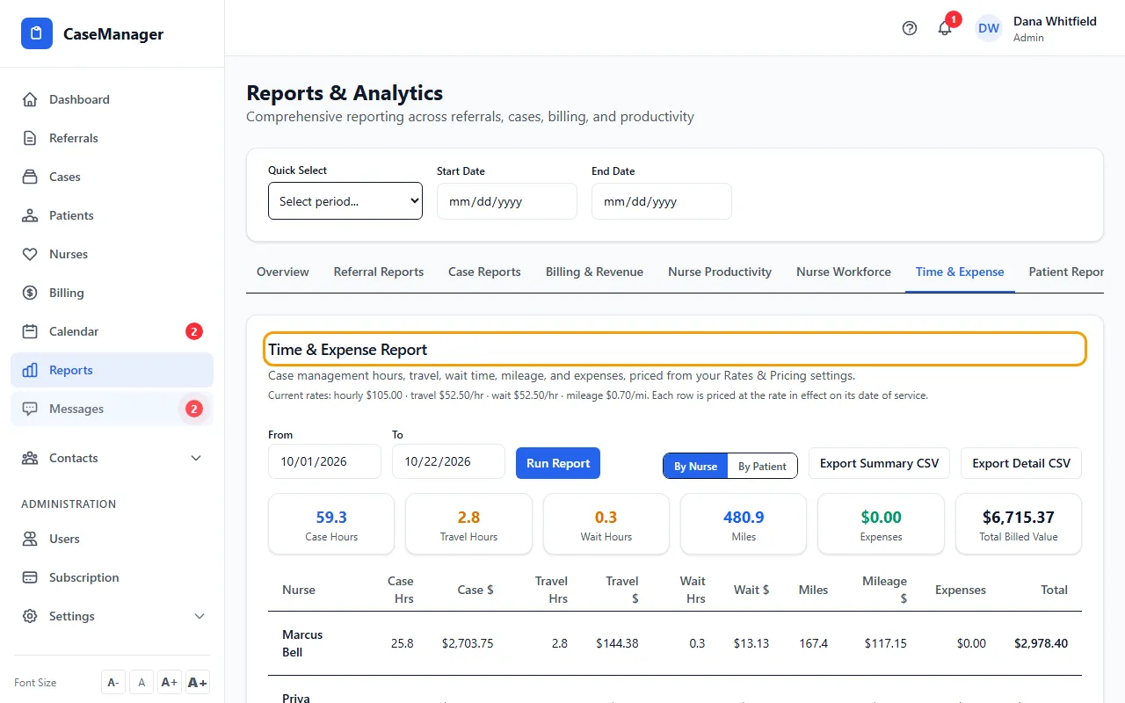Open the Case Reports tab
The width and height of the screenshot is (1125, 703).
484,272
